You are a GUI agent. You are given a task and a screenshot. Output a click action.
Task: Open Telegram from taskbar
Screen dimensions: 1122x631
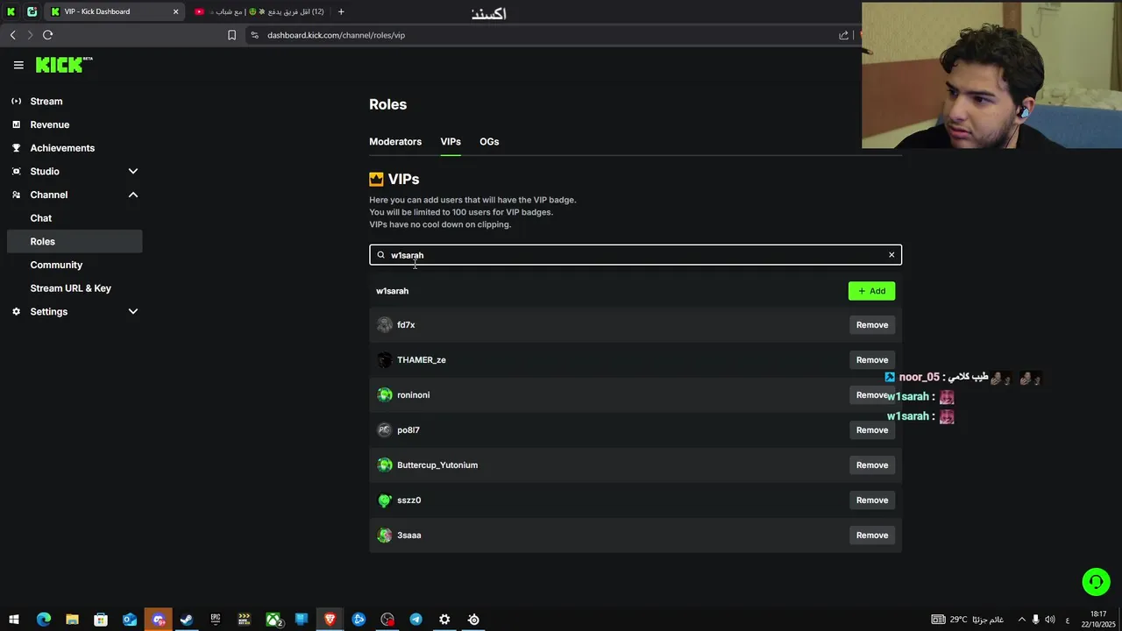pyautogui.click(x=416, y=620)
